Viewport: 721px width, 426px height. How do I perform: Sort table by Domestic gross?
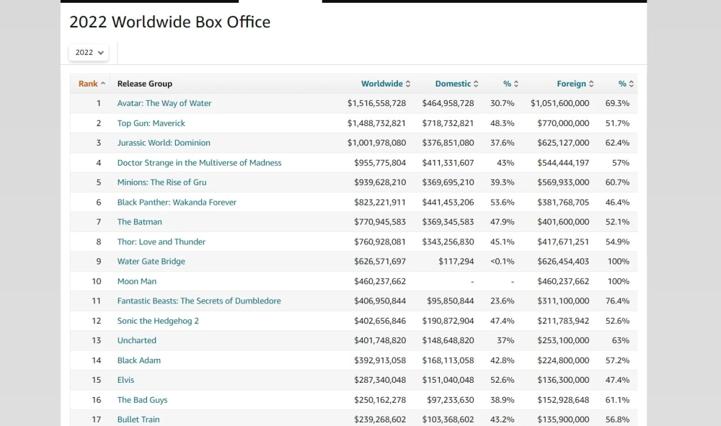click(x=456, y=84)
